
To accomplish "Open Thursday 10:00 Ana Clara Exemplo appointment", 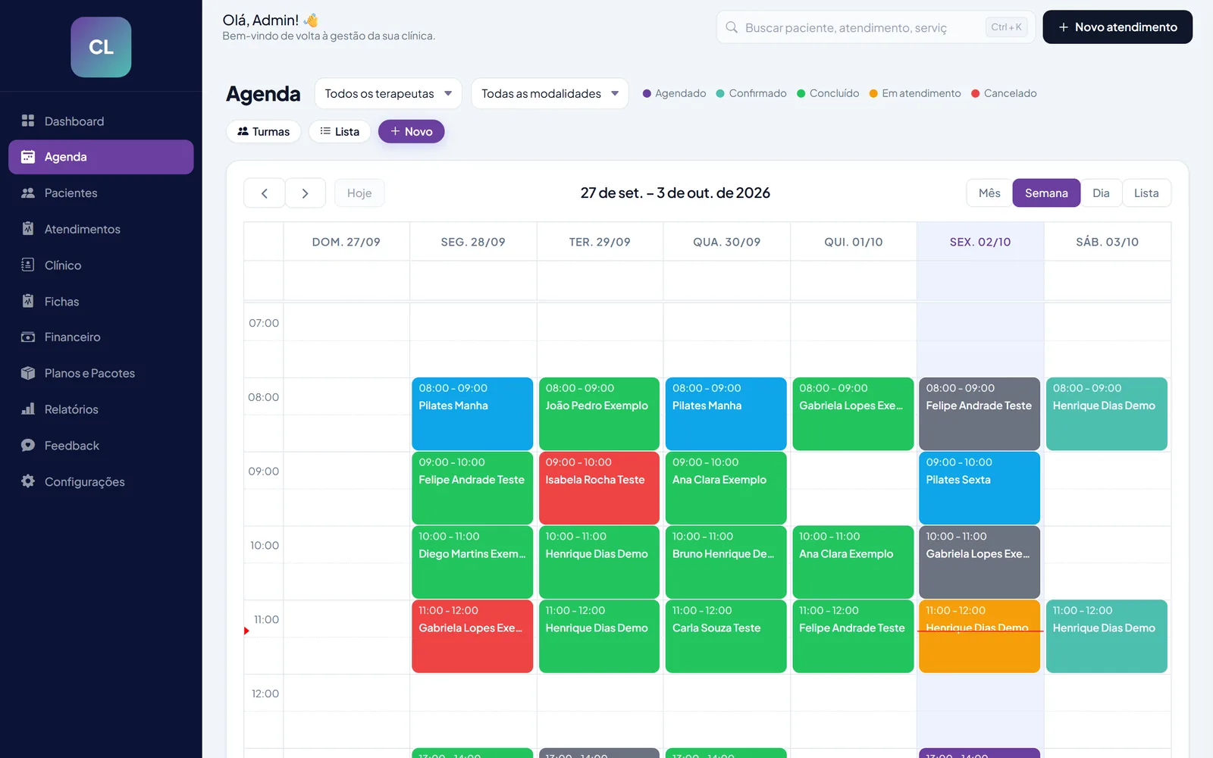I will point(853,562).
